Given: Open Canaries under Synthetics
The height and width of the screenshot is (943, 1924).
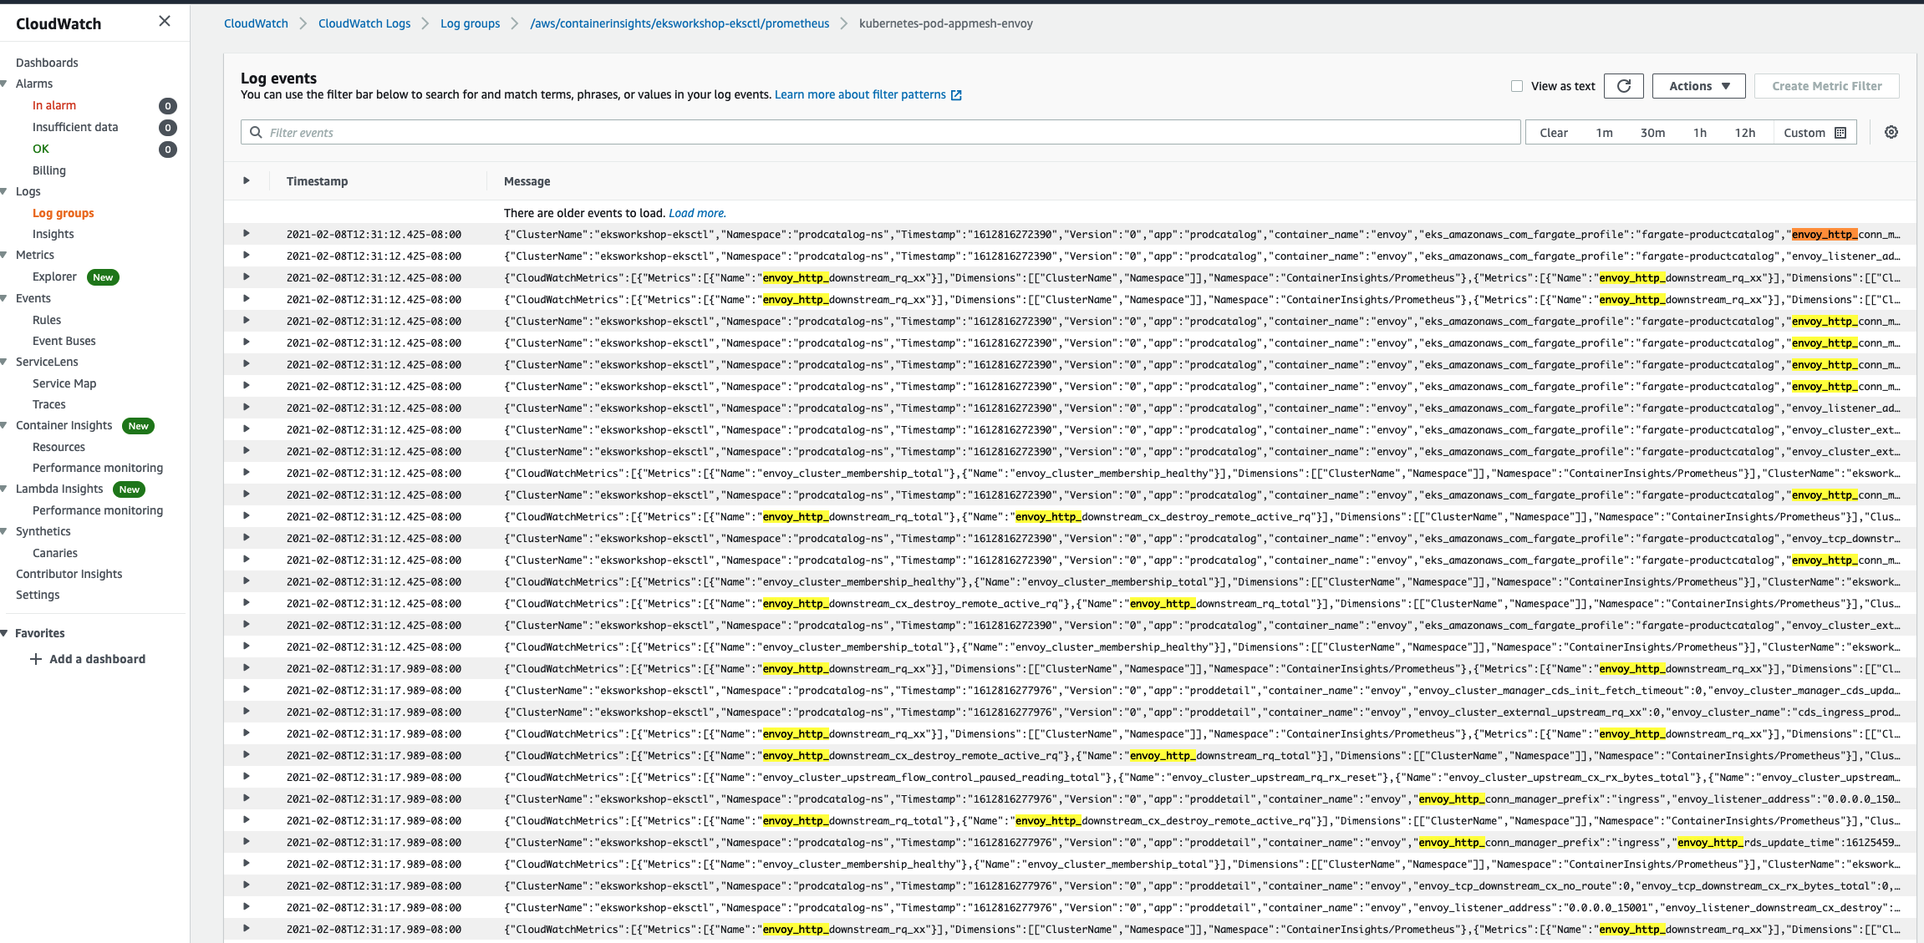Looking at the screenshot, I should point(55,553).
